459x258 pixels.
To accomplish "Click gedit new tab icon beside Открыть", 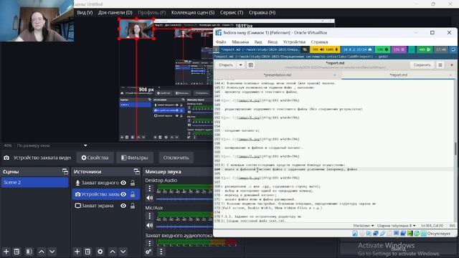I will point(250,65).
